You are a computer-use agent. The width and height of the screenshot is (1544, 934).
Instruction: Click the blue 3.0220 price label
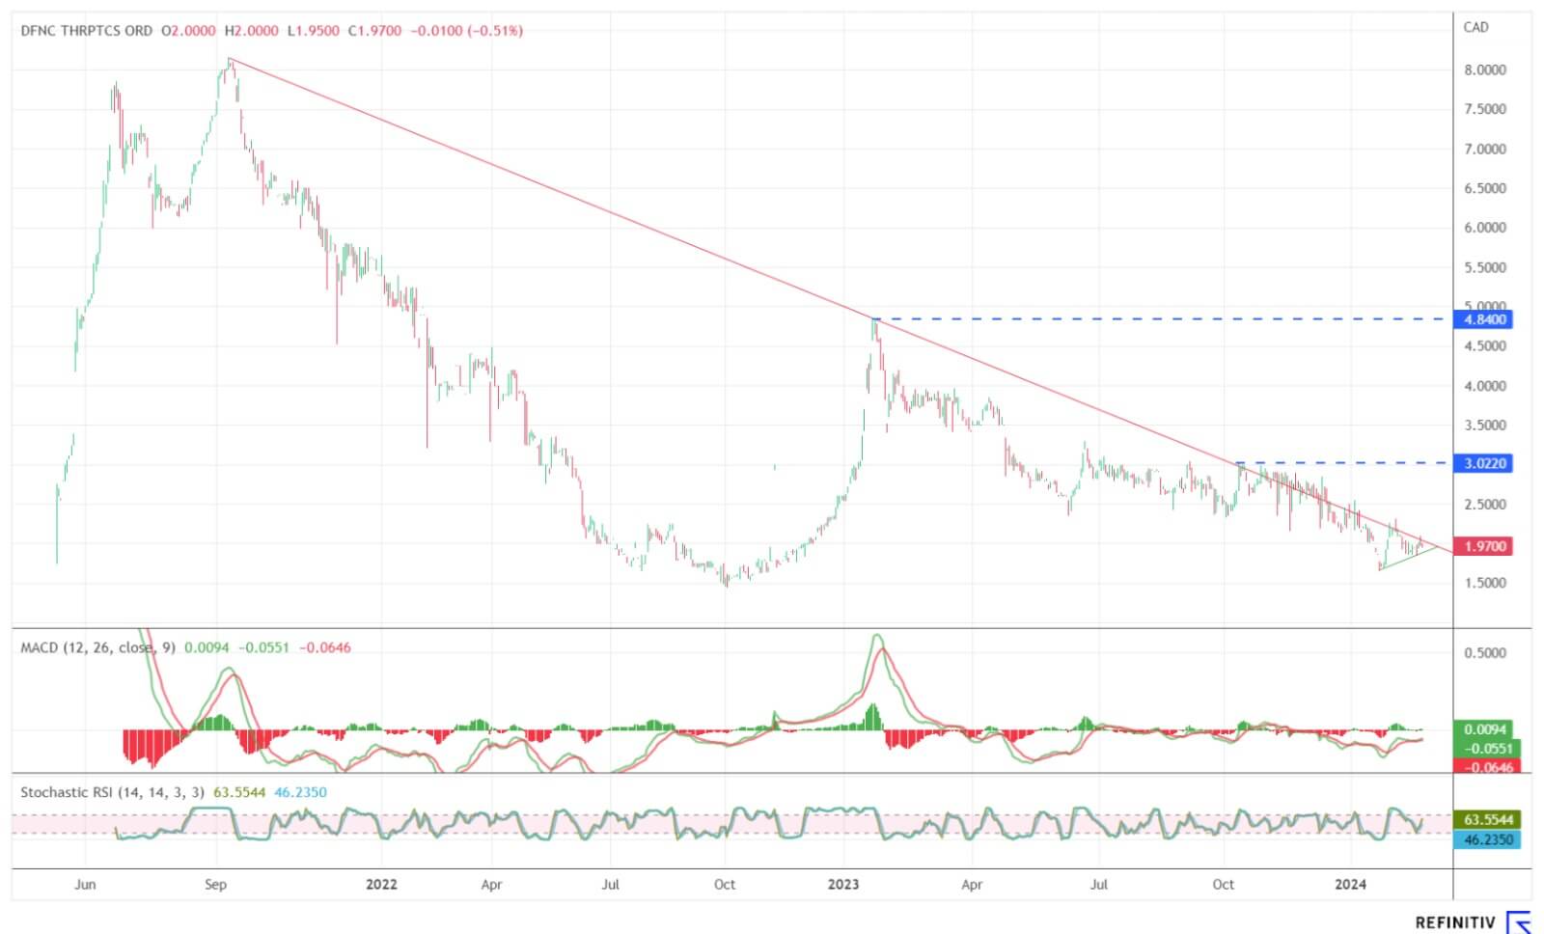tap(1484, 463)
